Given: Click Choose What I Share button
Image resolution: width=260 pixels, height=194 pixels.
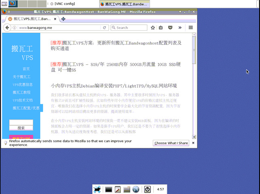Looking at the screenshot, I should coord(171,143).
